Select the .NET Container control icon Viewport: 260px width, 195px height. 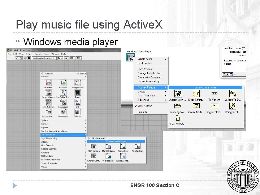pos(94,146)
